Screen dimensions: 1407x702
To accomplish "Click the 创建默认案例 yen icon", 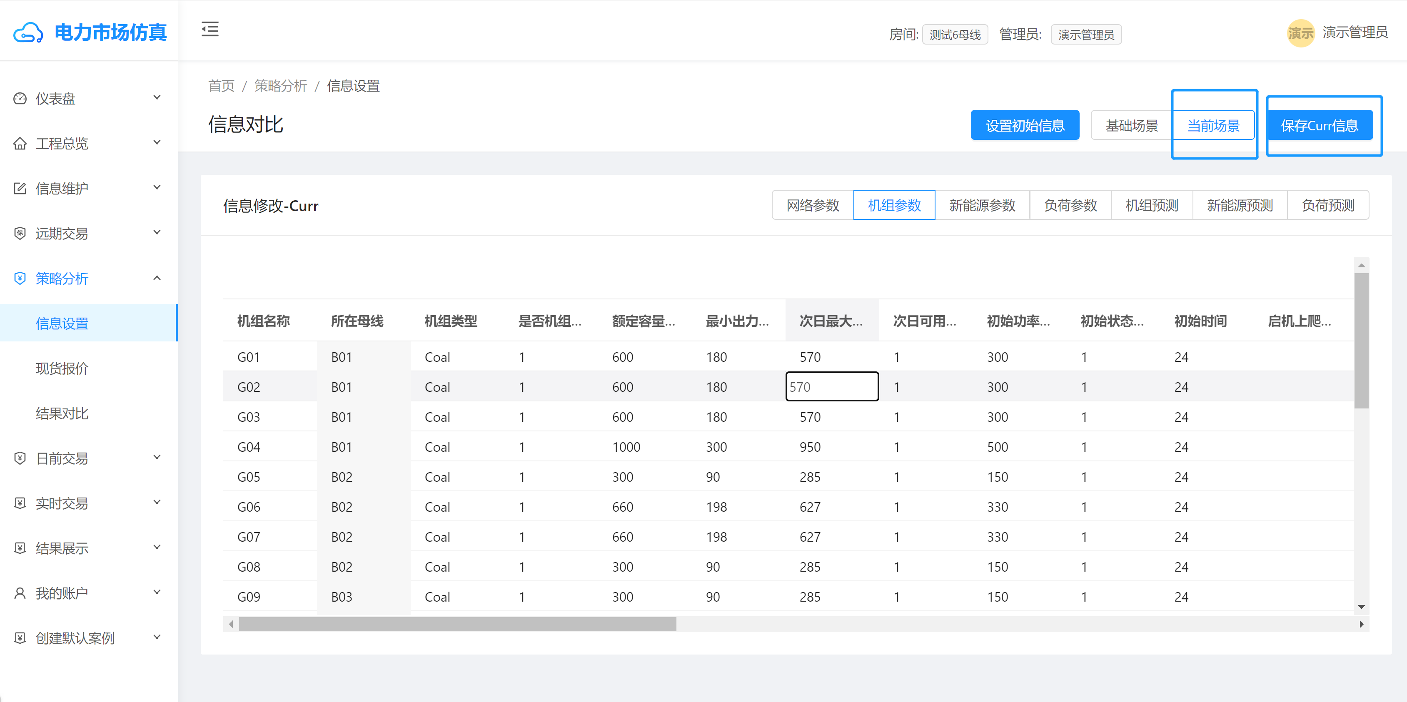I will pos(20,637).
